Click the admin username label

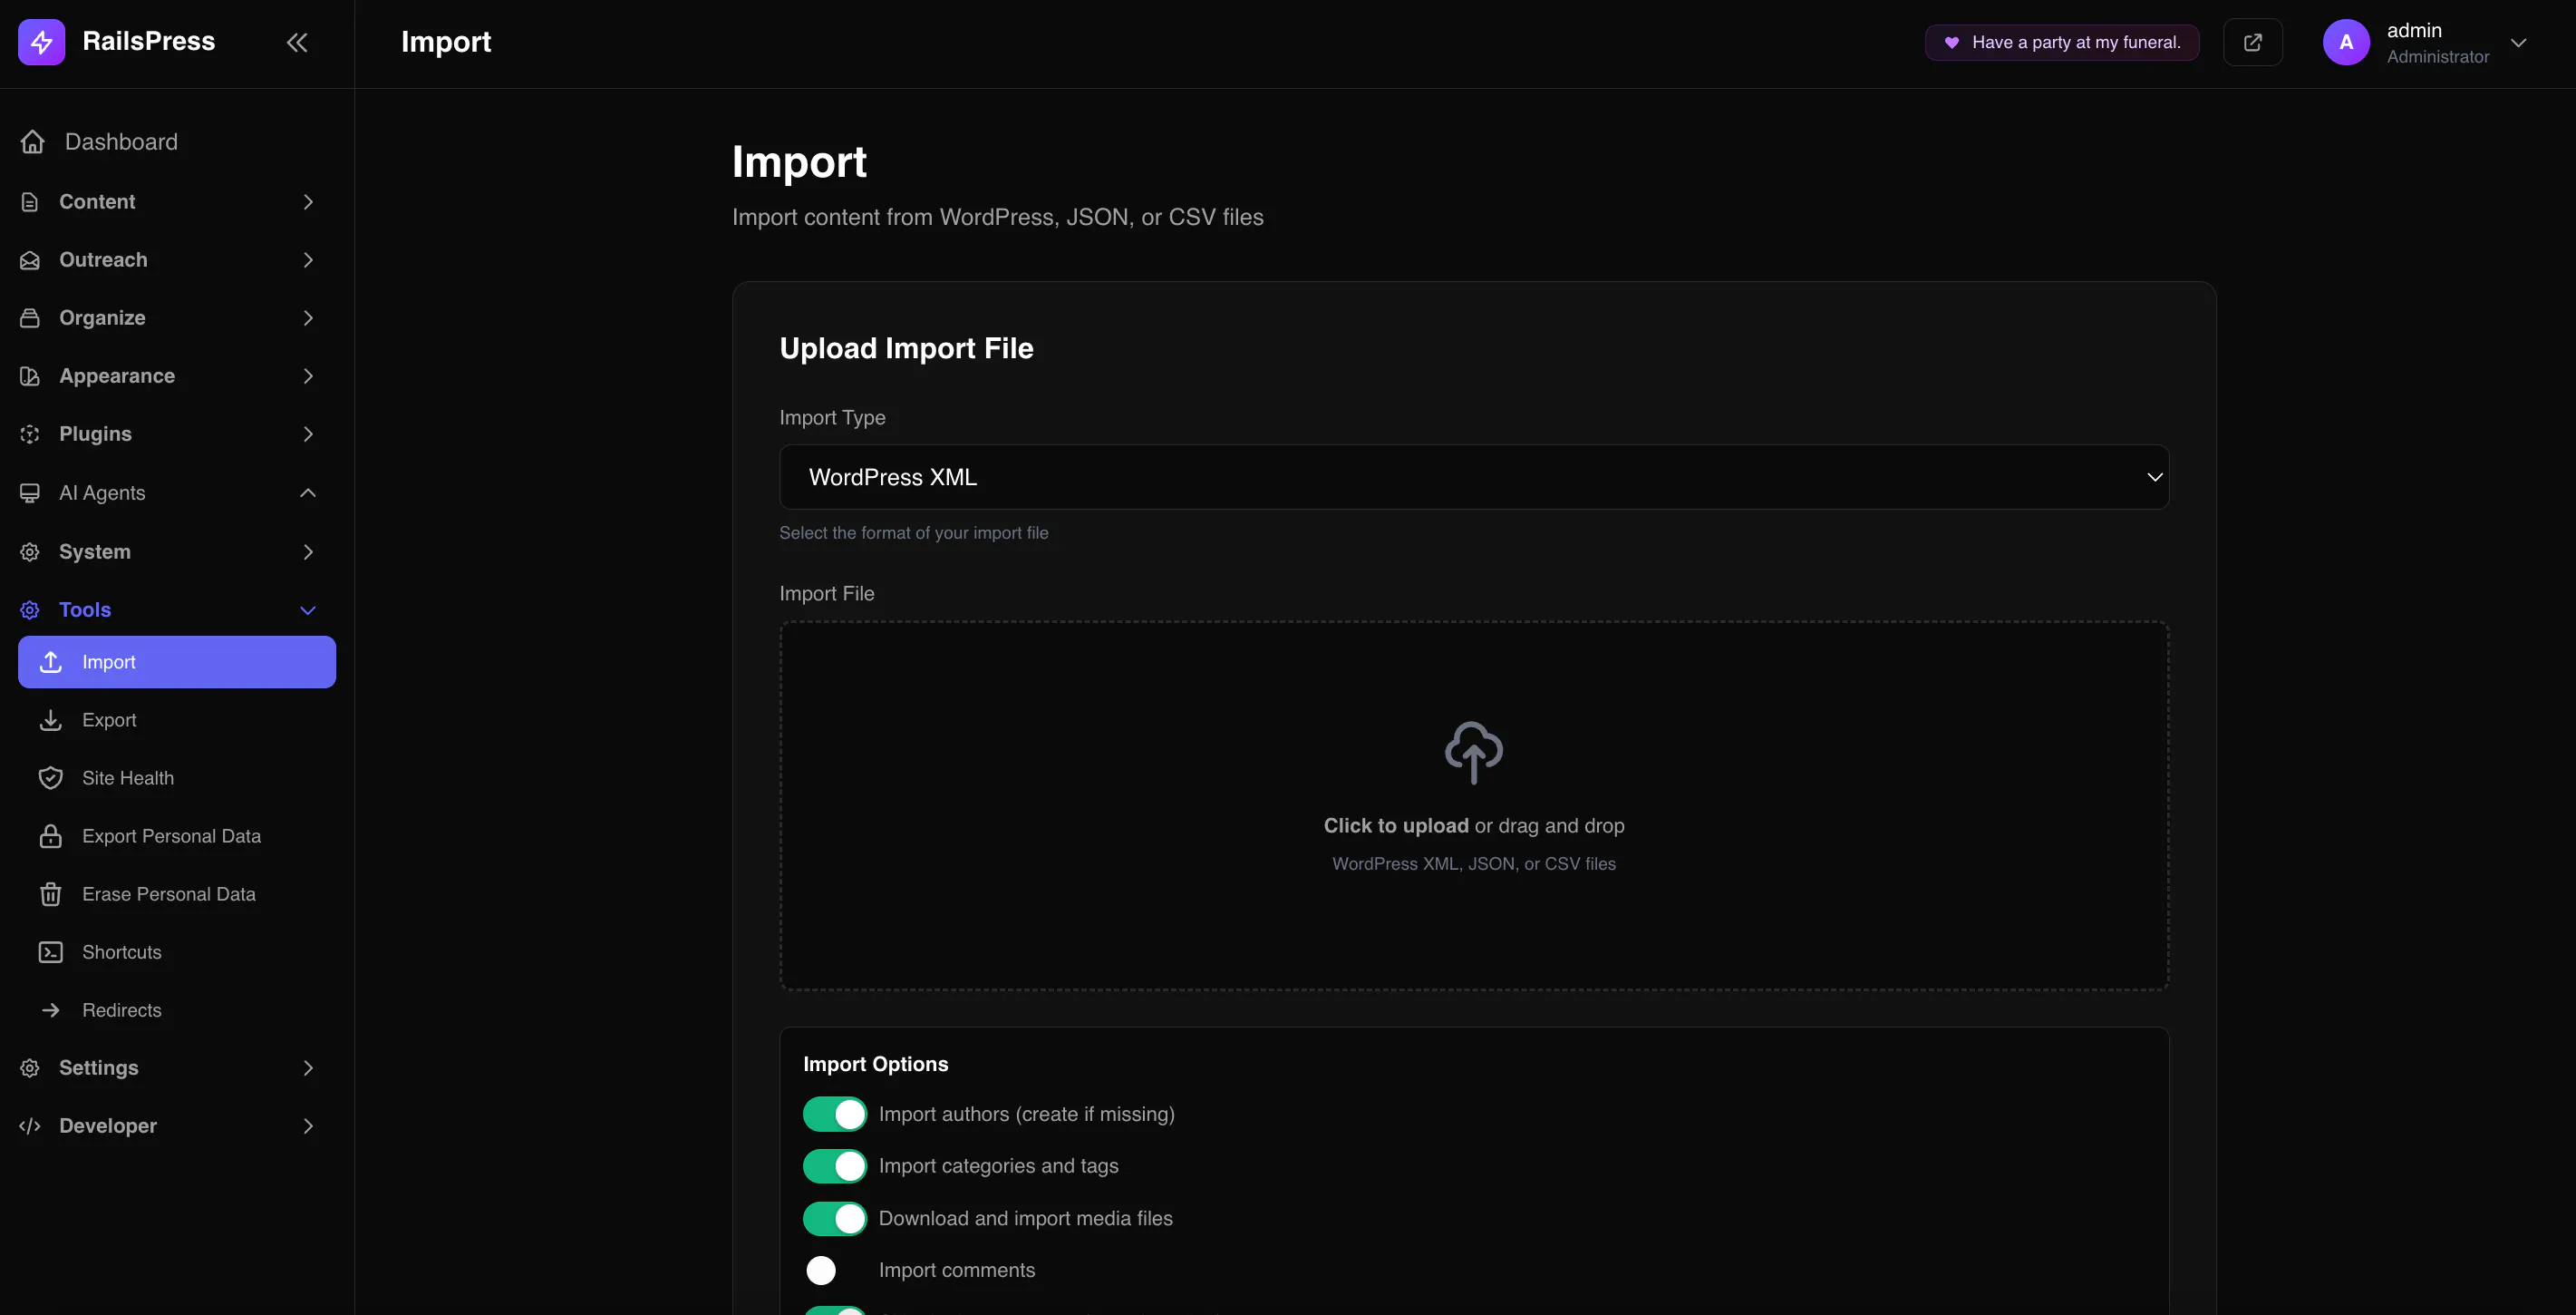pyautogui.click(x=2414, y=31)
